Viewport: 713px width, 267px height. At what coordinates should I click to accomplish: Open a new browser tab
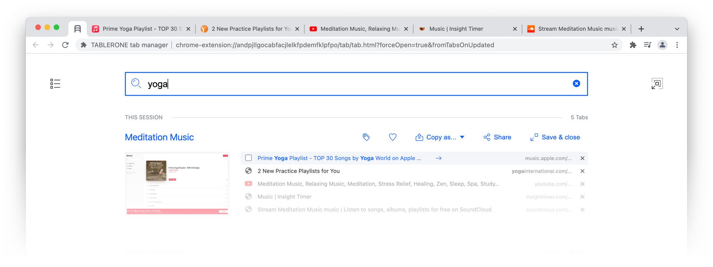coord(641,29)
